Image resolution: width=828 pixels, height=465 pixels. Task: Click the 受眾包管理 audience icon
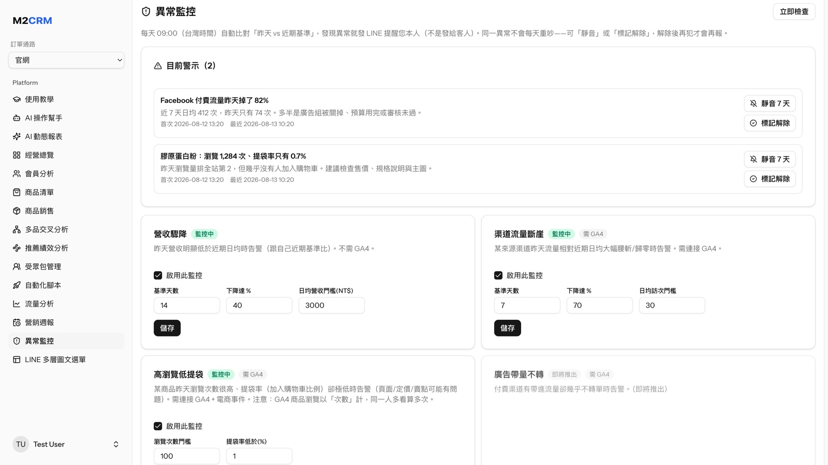click(17, 267)
